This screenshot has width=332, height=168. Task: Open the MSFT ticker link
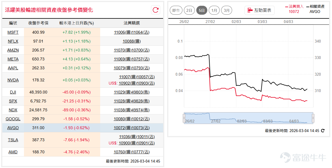(x=13, y=32)
